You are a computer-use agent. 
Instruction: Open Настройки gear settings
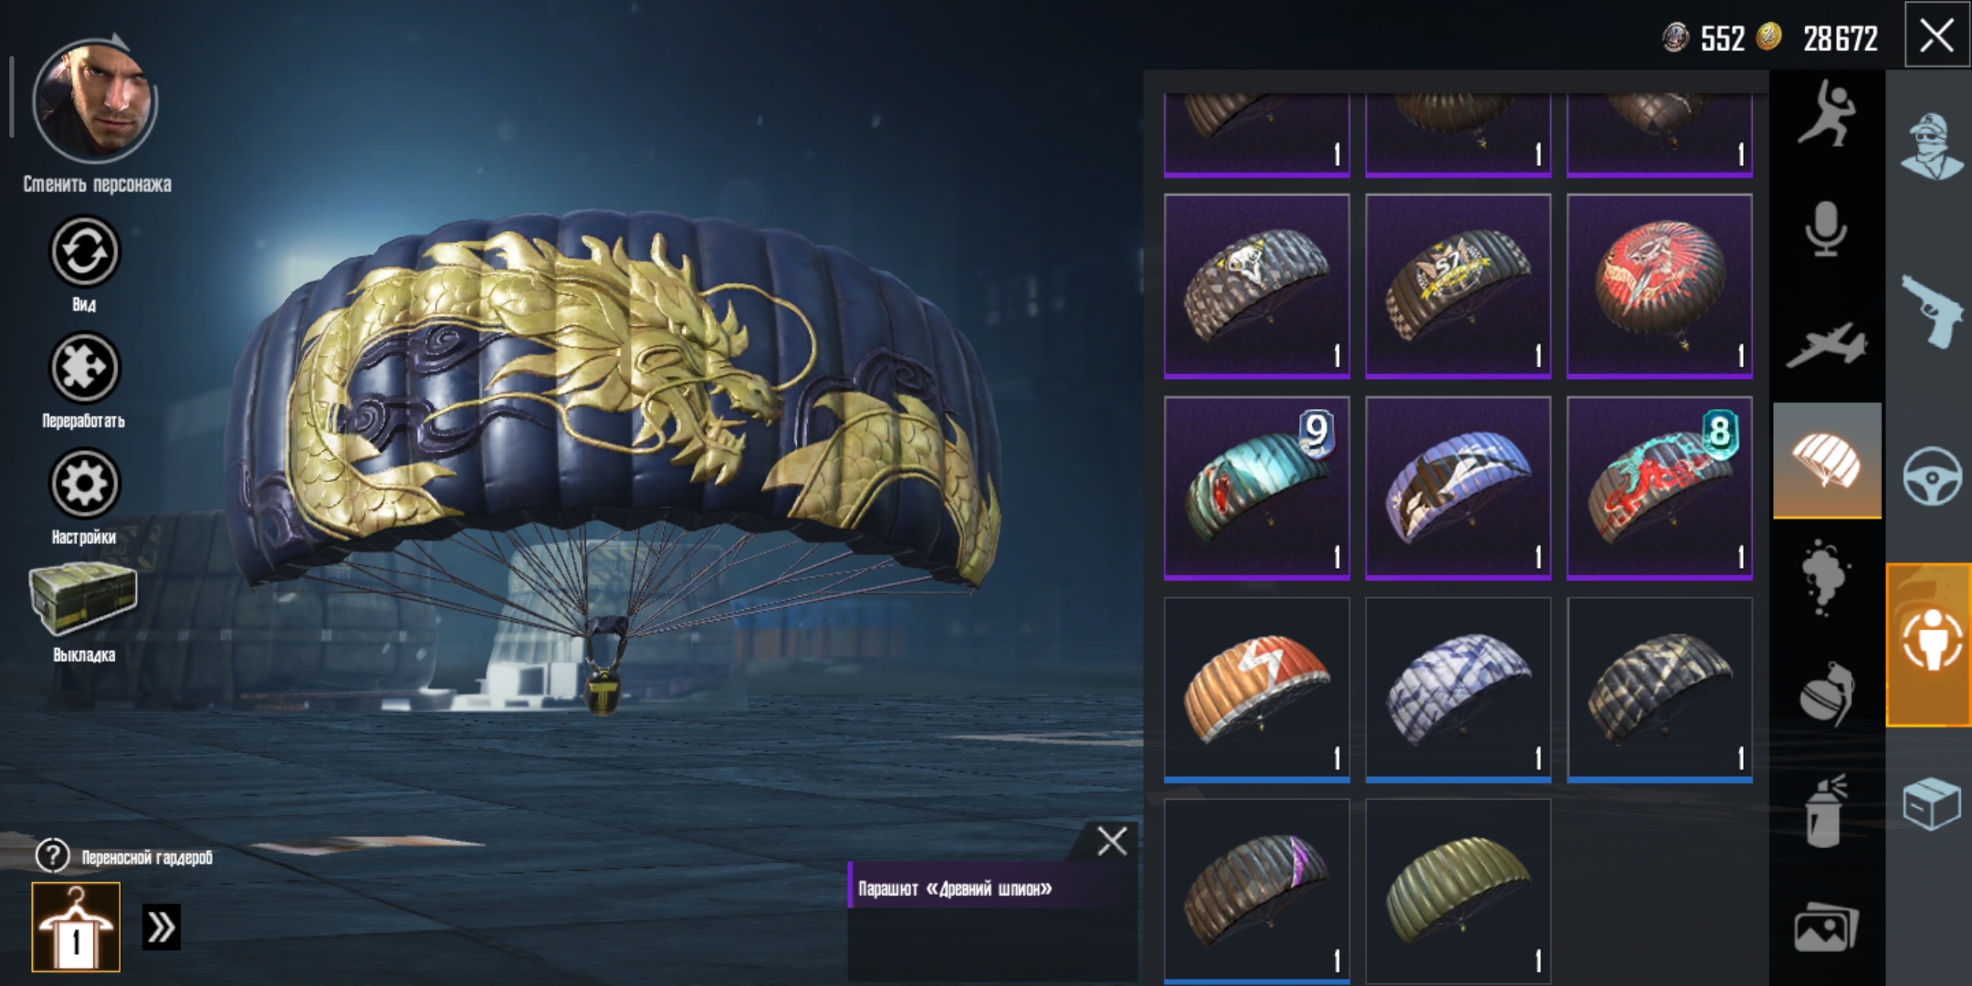coord(84,484)
